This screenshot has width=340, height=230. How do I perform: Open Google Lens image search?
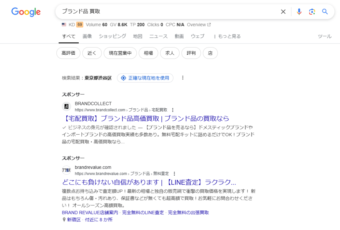(312, 12)
